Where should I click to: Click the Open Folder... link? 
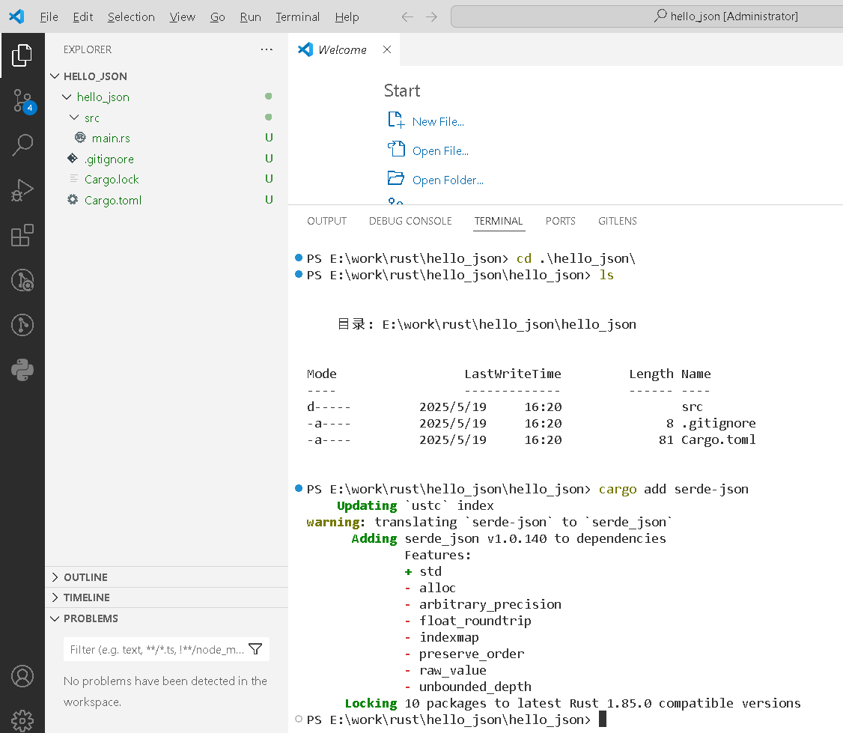[447, 180]
